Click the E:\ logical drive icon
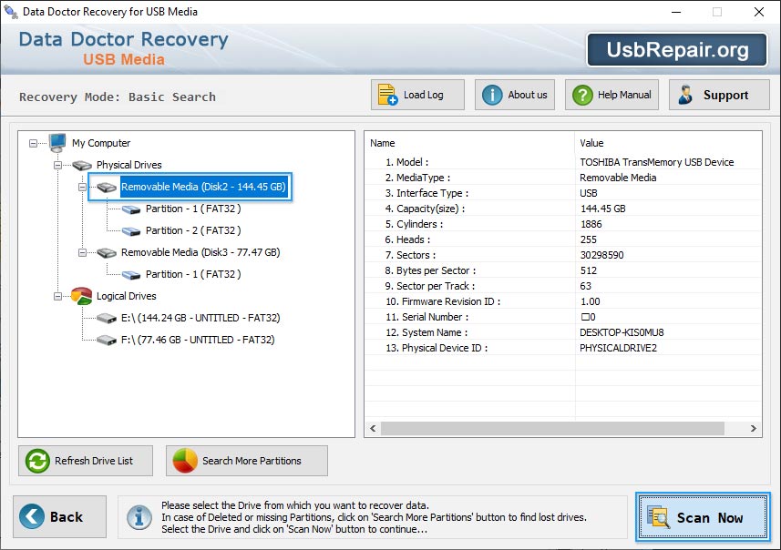The height and width of the screenshot is (550, 781). (107, 319)
